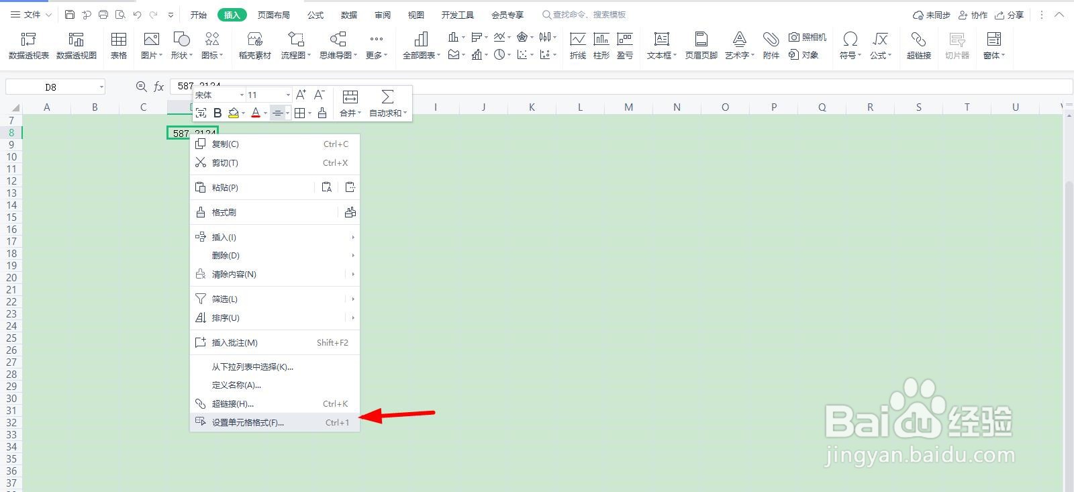Image resolution: width=1074 pixels, height=492 pixels.
Task: Click paste as text icon in context menu
Action: [x=327, y=187]
